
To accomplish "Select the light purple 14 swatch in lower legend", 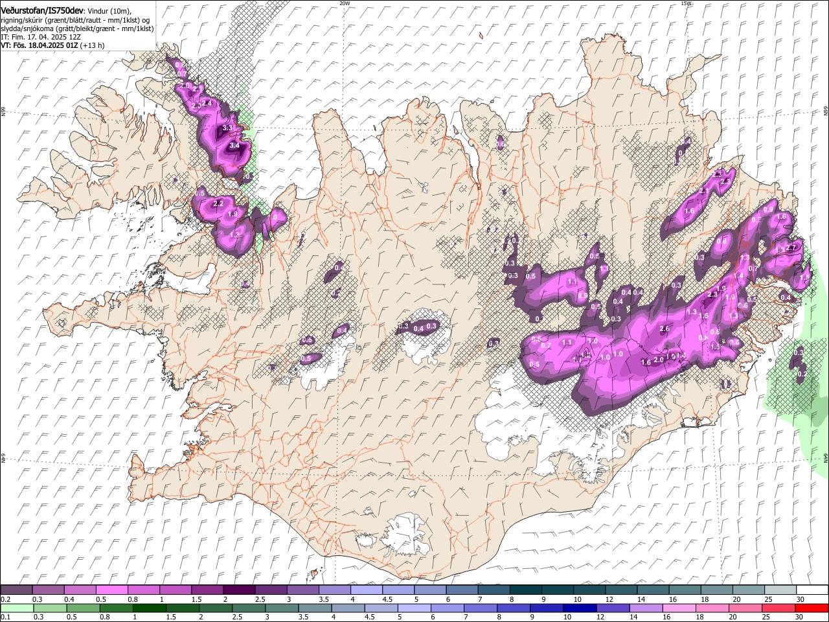I will pyautogui.click(x=645, y=608).
